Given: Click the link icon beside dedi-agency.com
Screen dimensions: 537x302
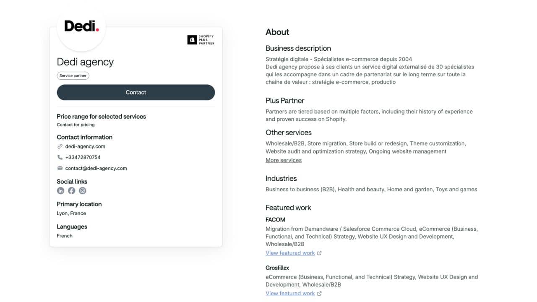Looking at the screenshot, I should pos(60,146).
